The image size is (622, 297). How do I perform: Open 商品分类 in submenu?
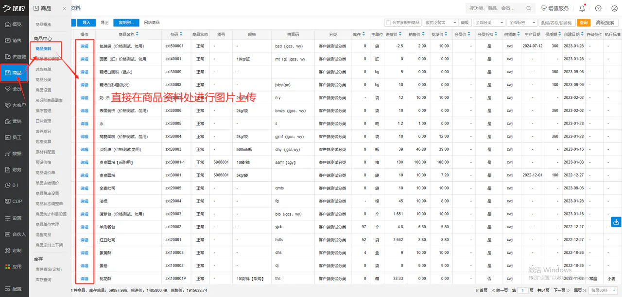tap(43, 80)
